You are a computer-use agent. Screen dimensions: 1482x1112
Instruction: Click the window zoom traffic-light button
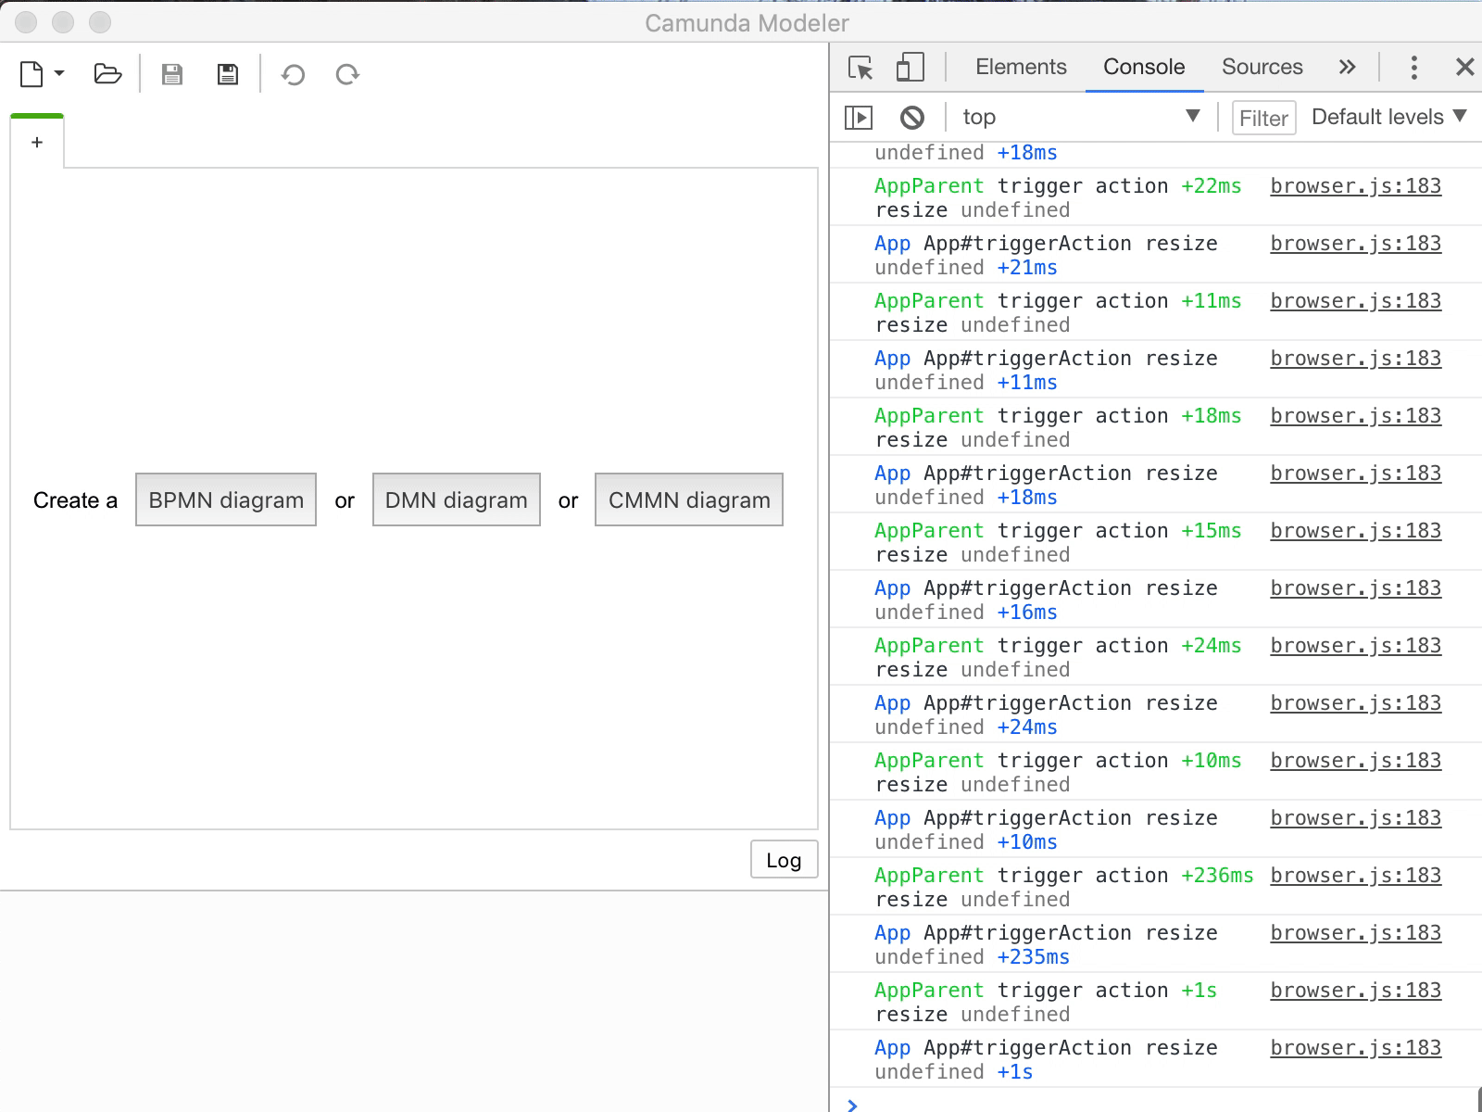[x=100, y=22]
